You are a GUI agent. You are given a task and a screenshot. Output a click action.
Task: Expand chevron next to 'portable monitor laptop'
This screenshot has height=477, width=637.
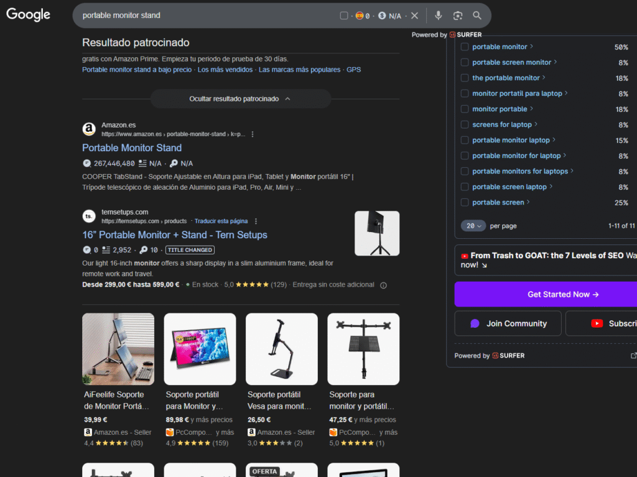pos(554,140)
